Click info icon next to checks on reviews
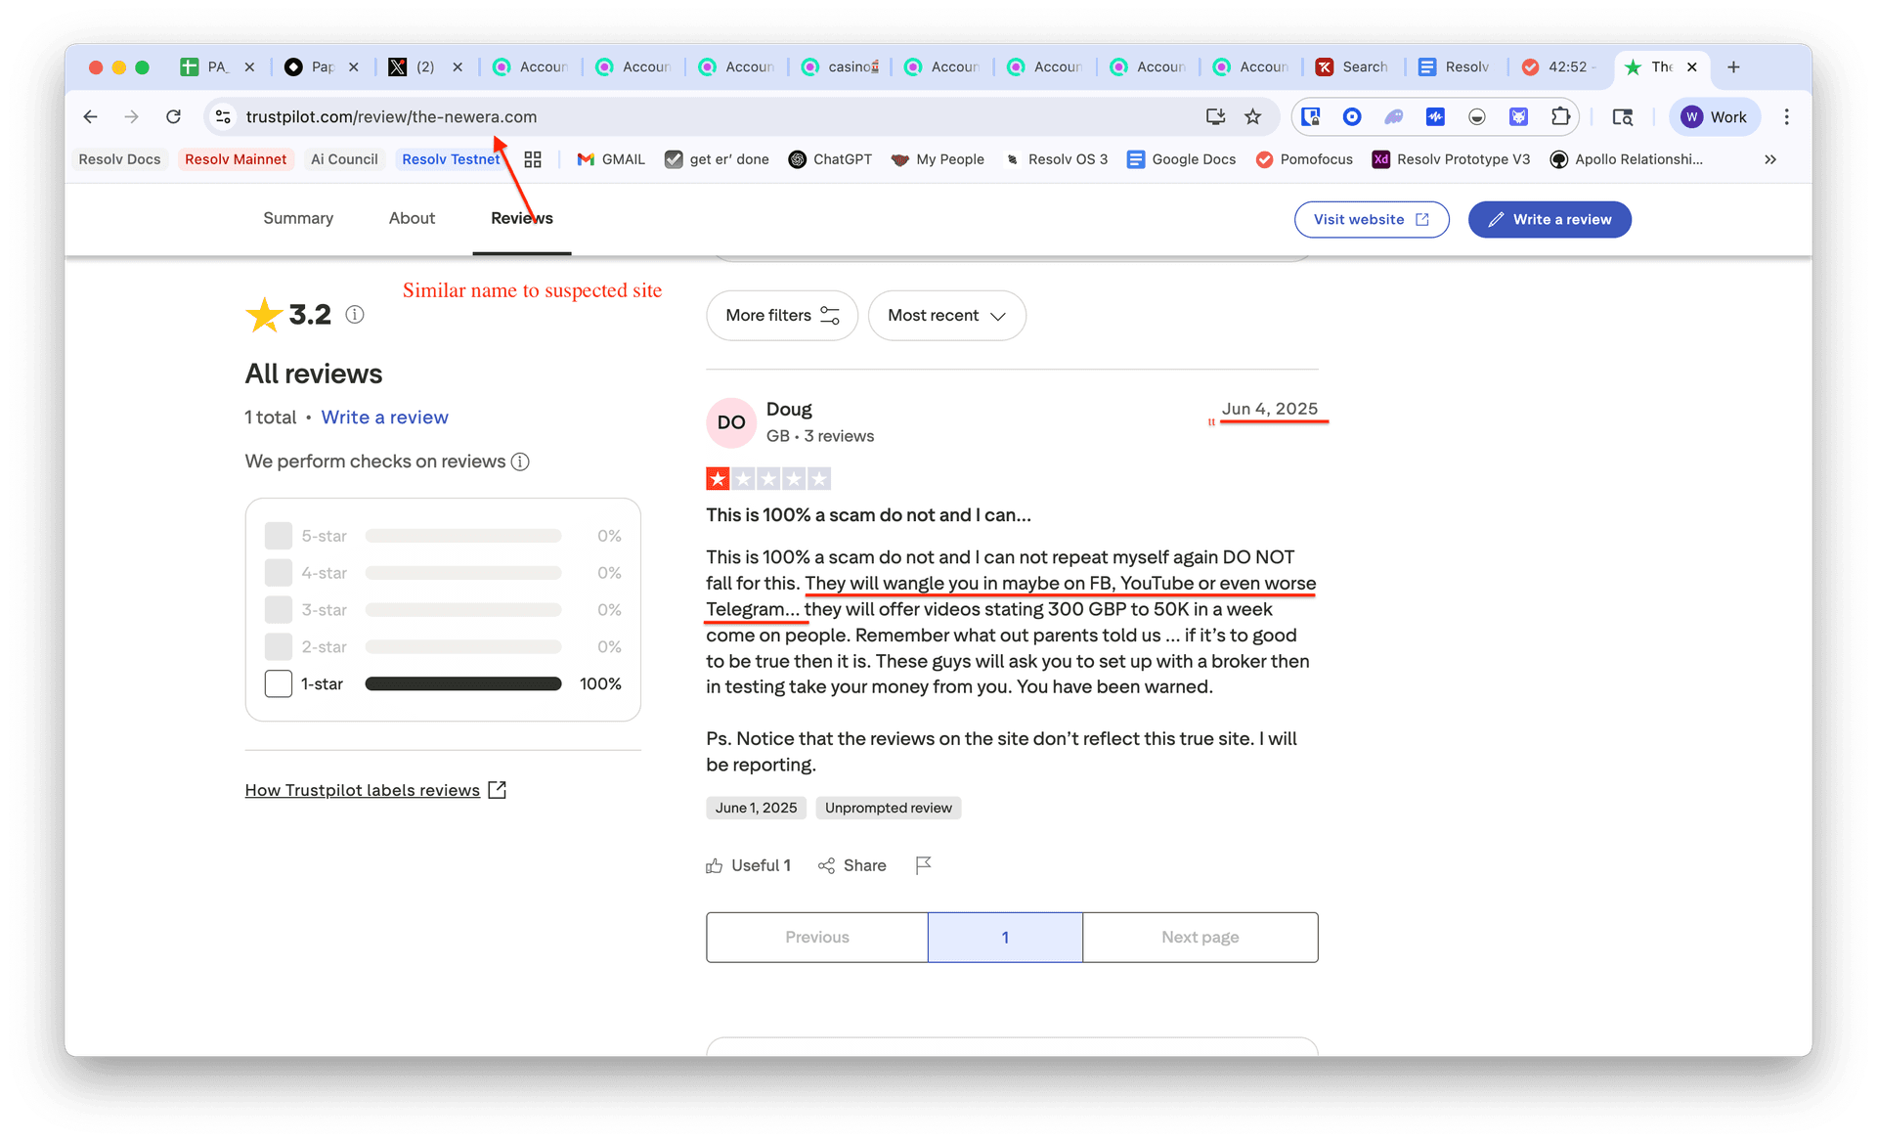 coord(521,461)
